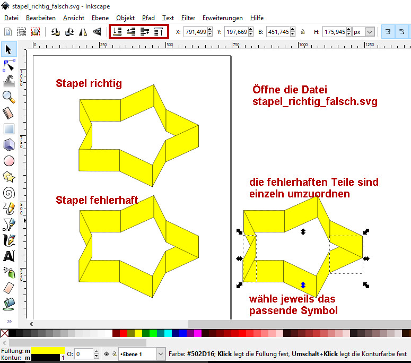Image resolution: width=411 pixels, height=363 pixels.
Task: Click the width B field
Action: click(278, 32)
